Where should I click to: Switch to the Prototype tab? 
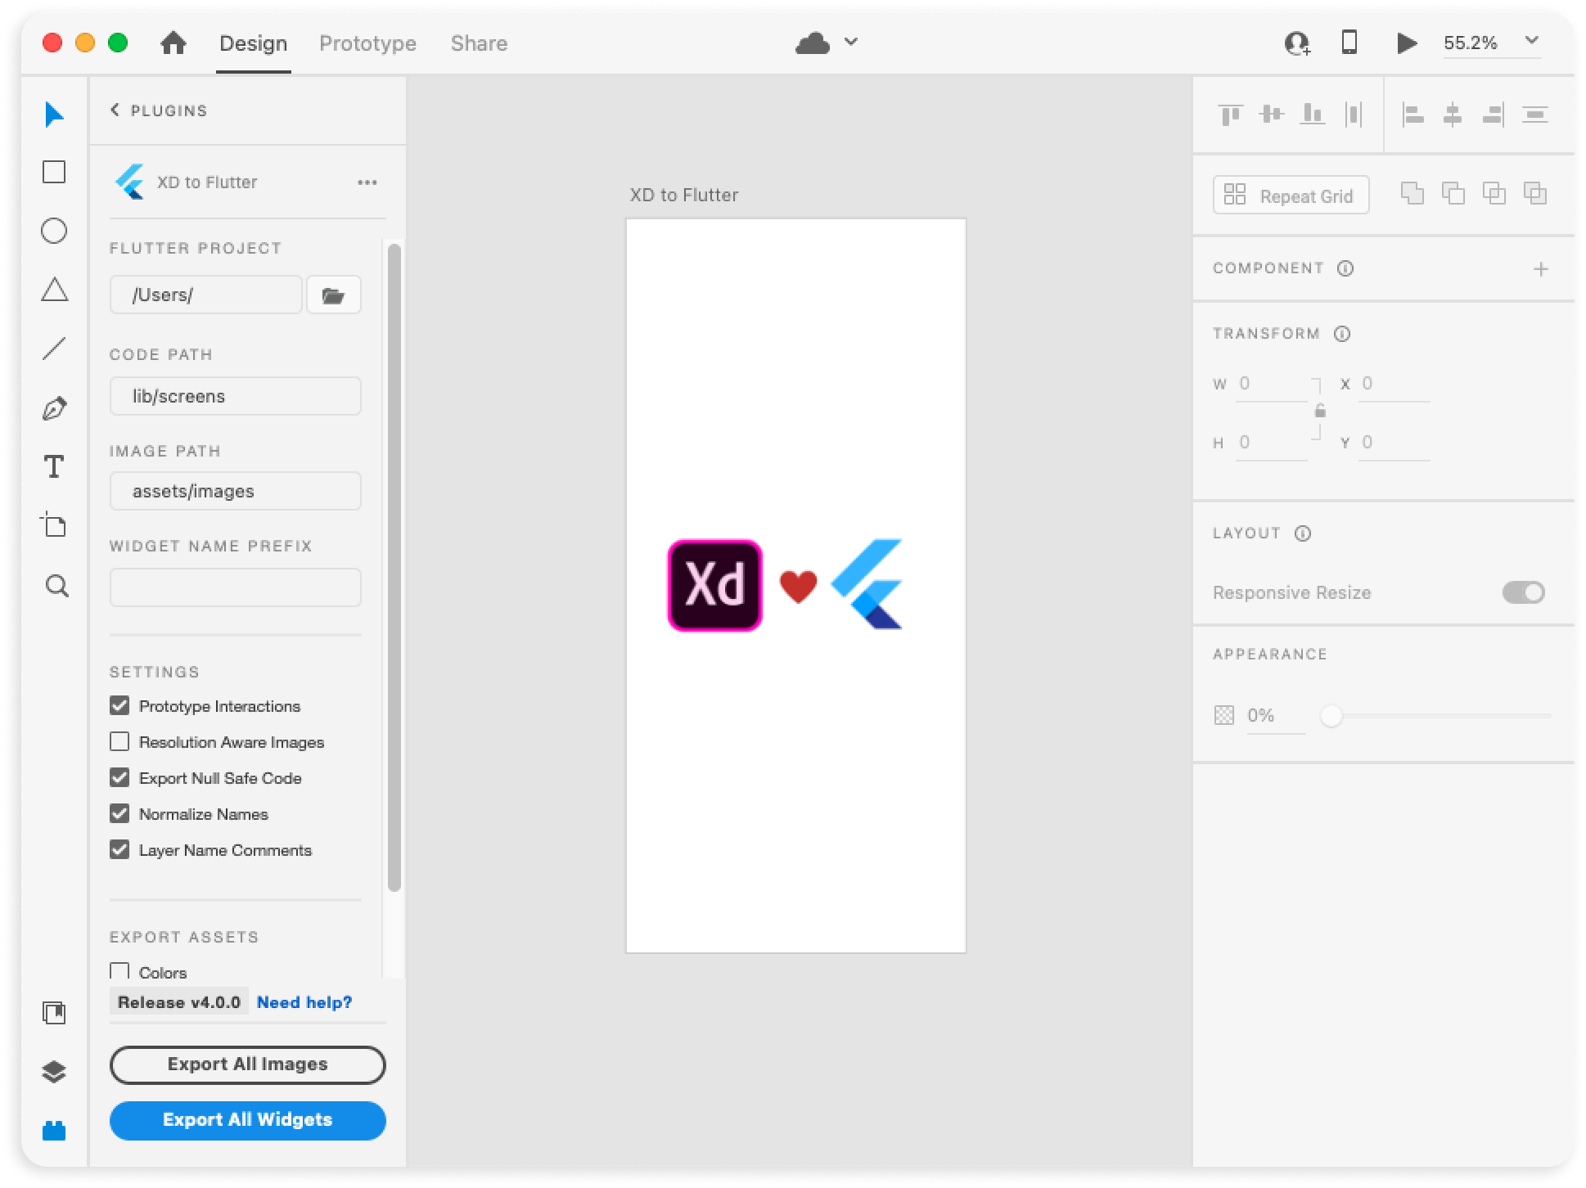tap(367, 43)
